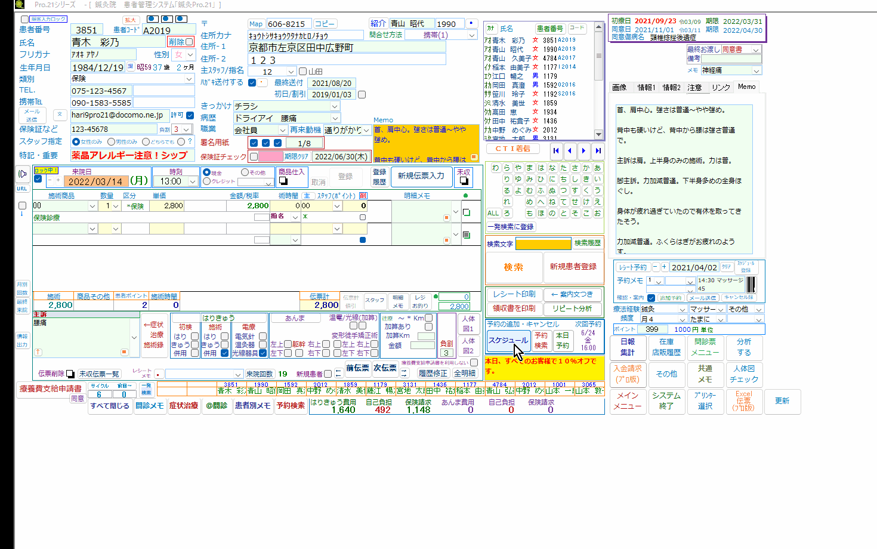Click the up-down swap arrows near 新規患者

click(x=338, y=374)
